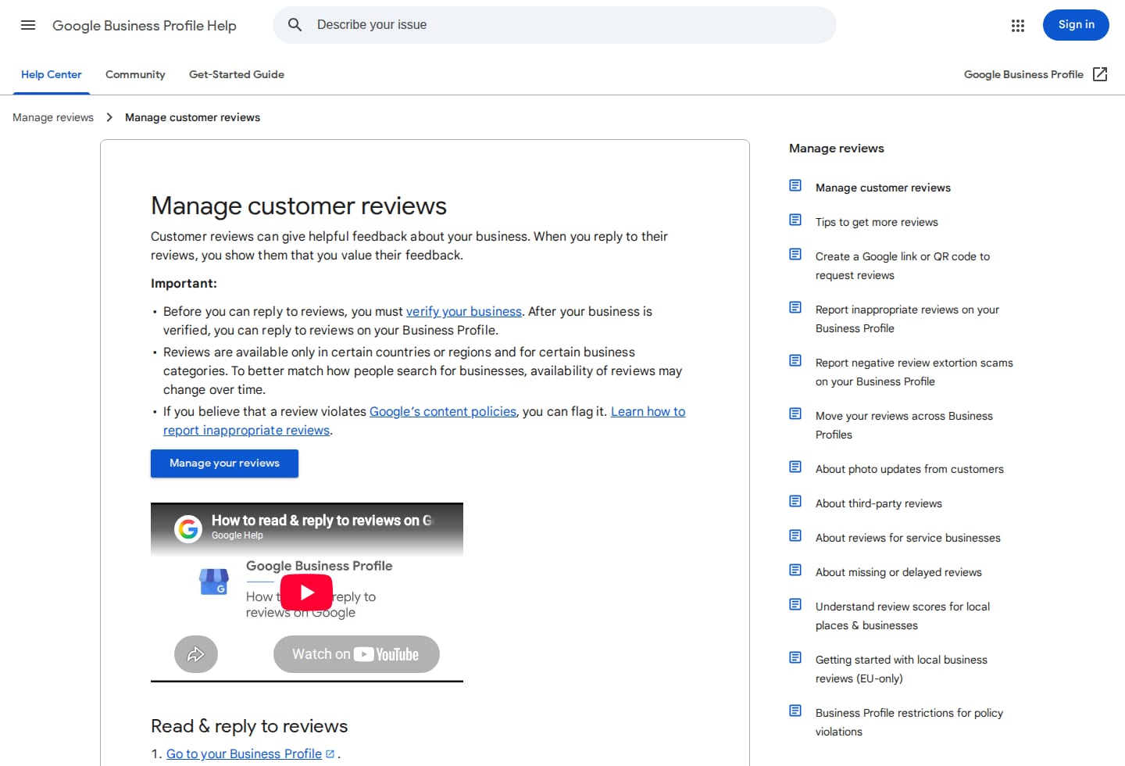Click article icon beside About photo updates from customers

tap(795, 467)
